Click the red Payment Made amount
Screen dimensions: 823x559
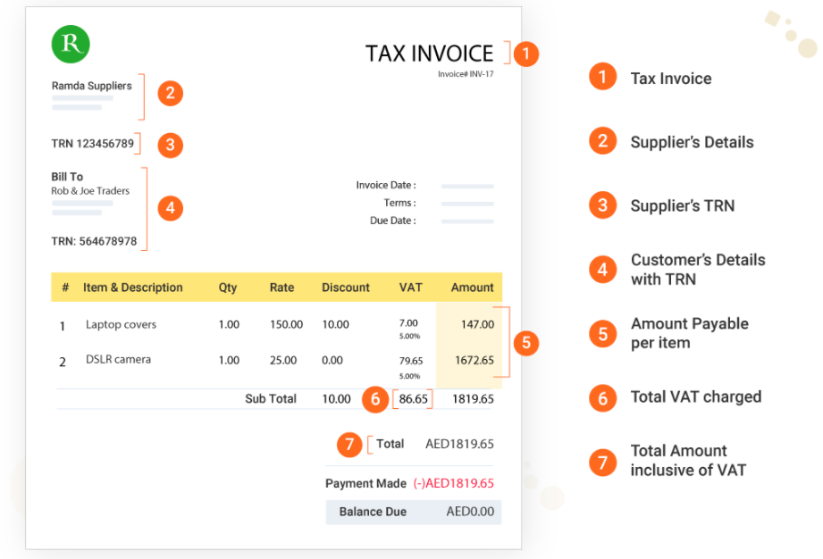point(453,483)
